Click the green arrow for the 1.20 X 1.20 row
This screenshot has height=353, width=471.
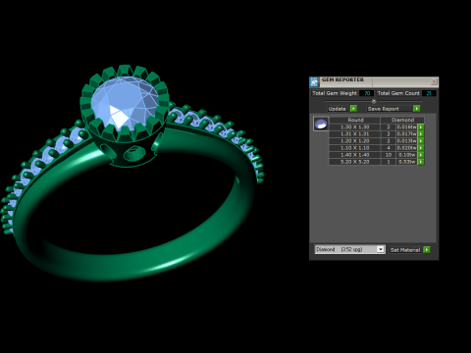pyautogui.click(x=421, y=141)
